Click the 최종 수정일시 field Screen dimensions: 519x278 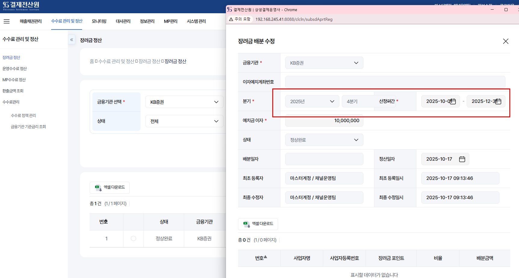coord(460,198)
